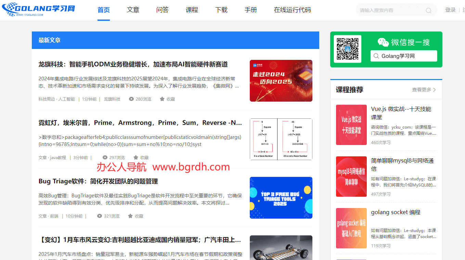This screenshot has width=465, height=260.
Task: Click the 登录 link
Action: click(450, 10)
